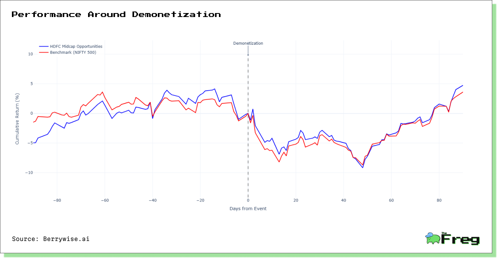497x258 pixels.
Task: Click the y-axis tick label −10
Action: pyautogui.click(x=29, y=173)
